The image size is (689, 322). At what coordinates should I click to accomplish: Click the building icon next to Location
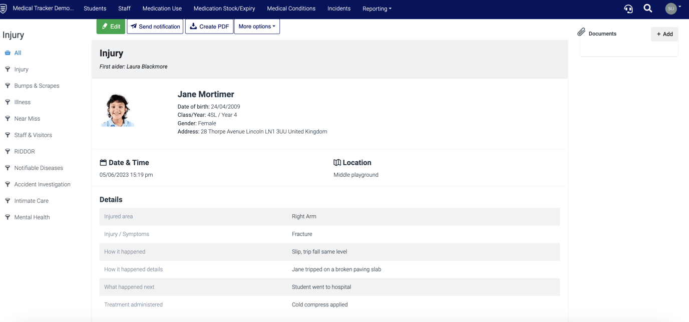(336, 162)
